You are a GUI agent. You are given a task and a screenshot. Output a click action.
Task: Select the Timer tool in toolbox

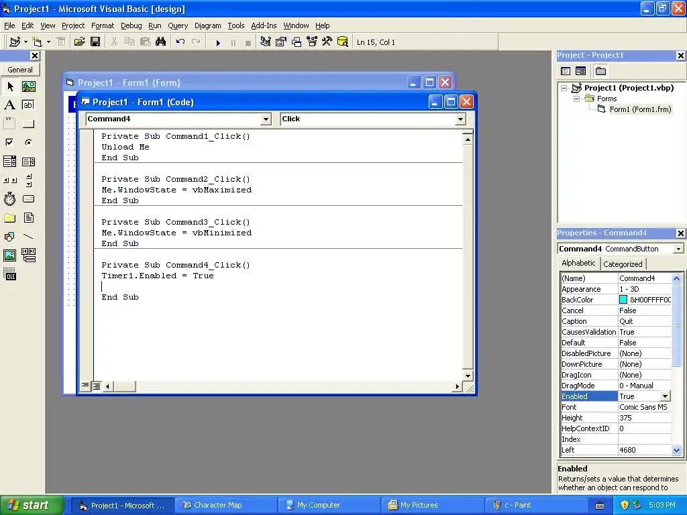[9, 199]
